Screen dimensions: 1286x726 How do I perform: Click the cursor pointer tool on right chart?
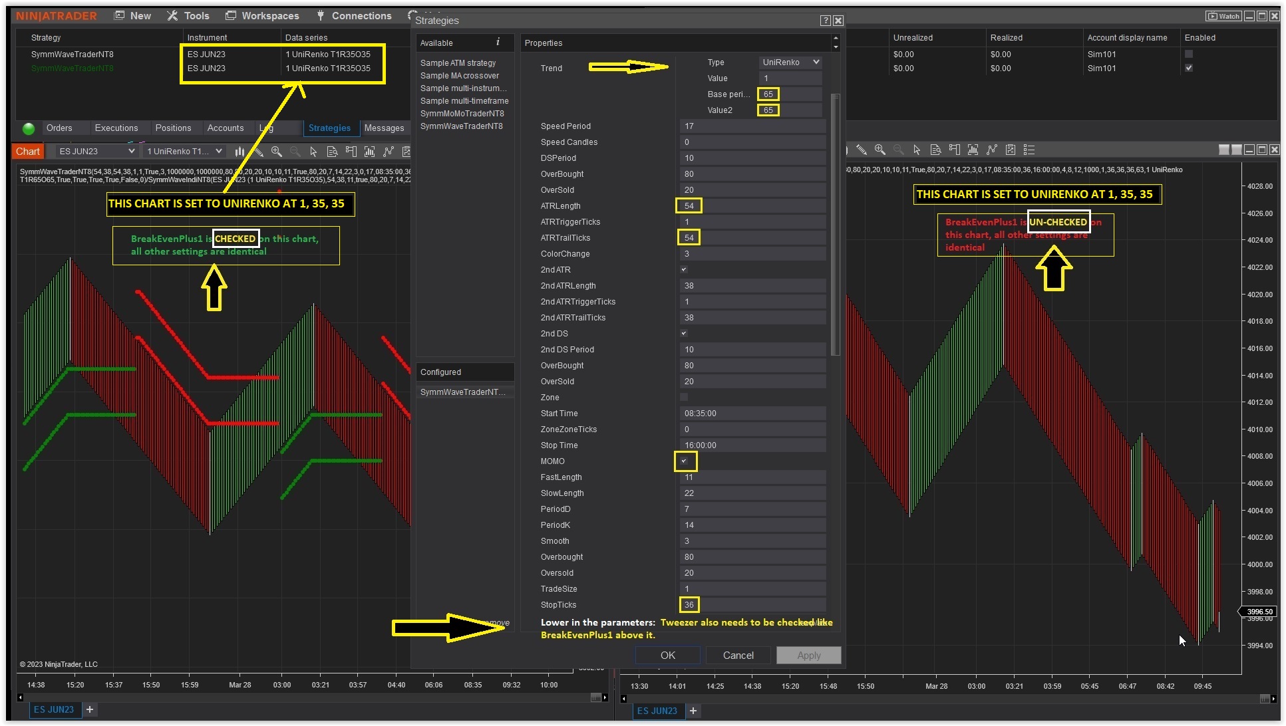pyautogui.click(x=917, y=150)
